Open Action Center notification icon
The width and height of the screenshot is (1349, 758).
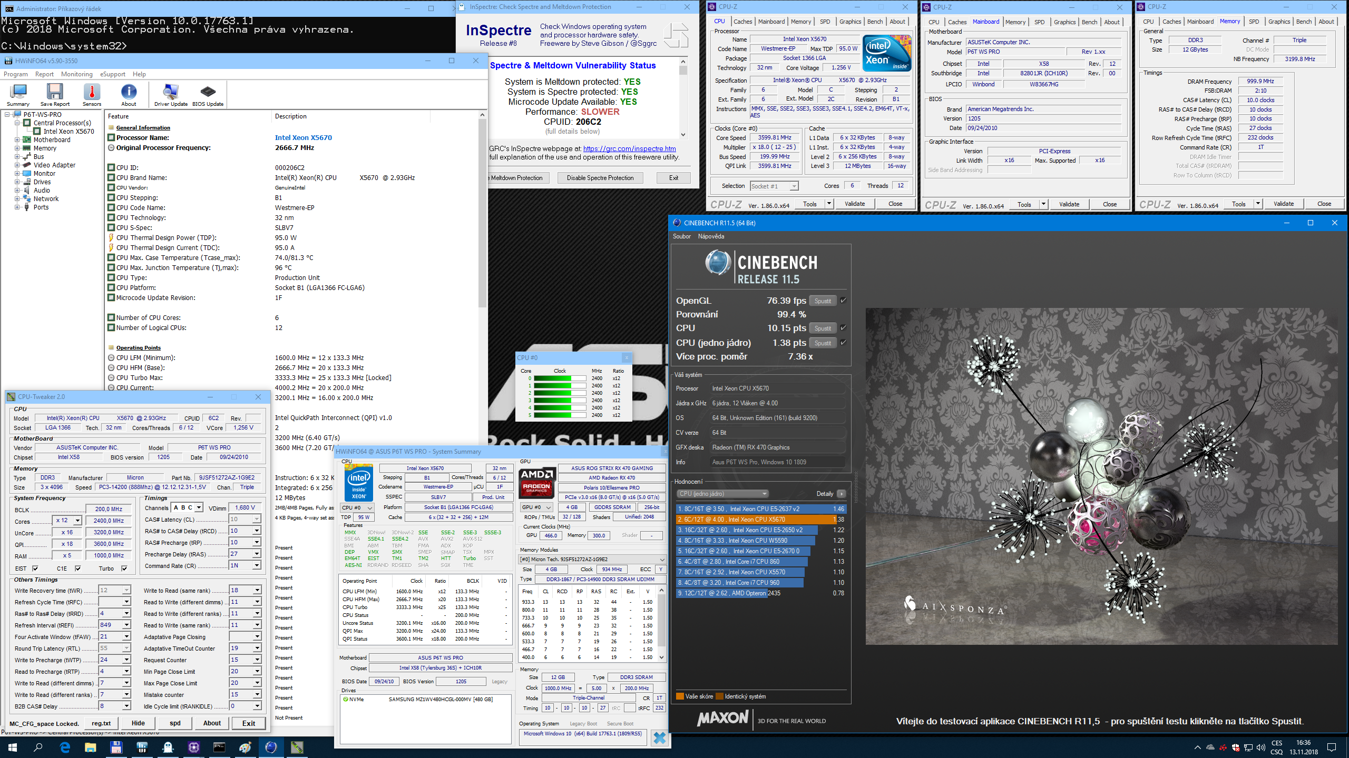[1332, 747]
